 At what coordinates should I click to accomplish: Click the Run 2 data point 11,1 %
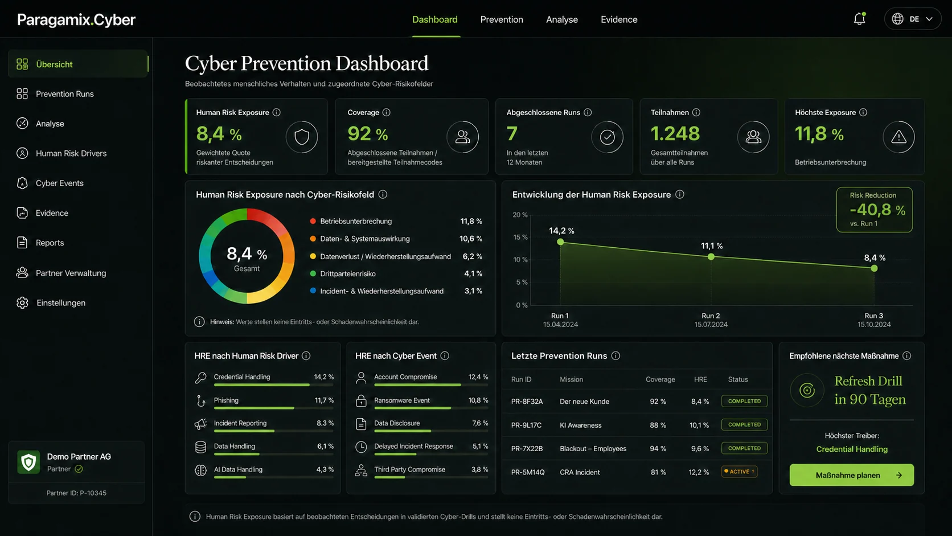(x=711, y=257)
